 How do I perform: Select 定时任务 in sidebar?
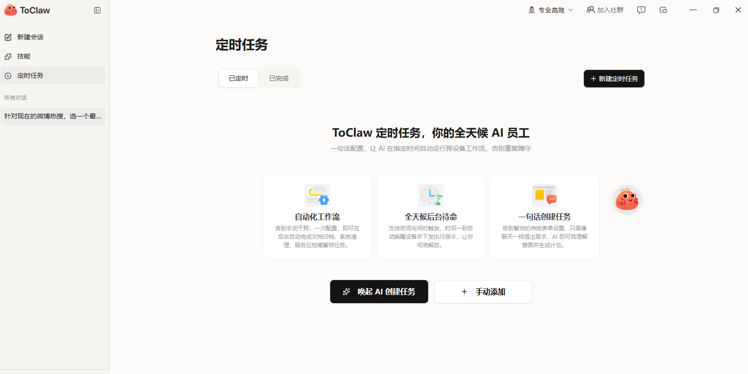[x=53, y=75]
